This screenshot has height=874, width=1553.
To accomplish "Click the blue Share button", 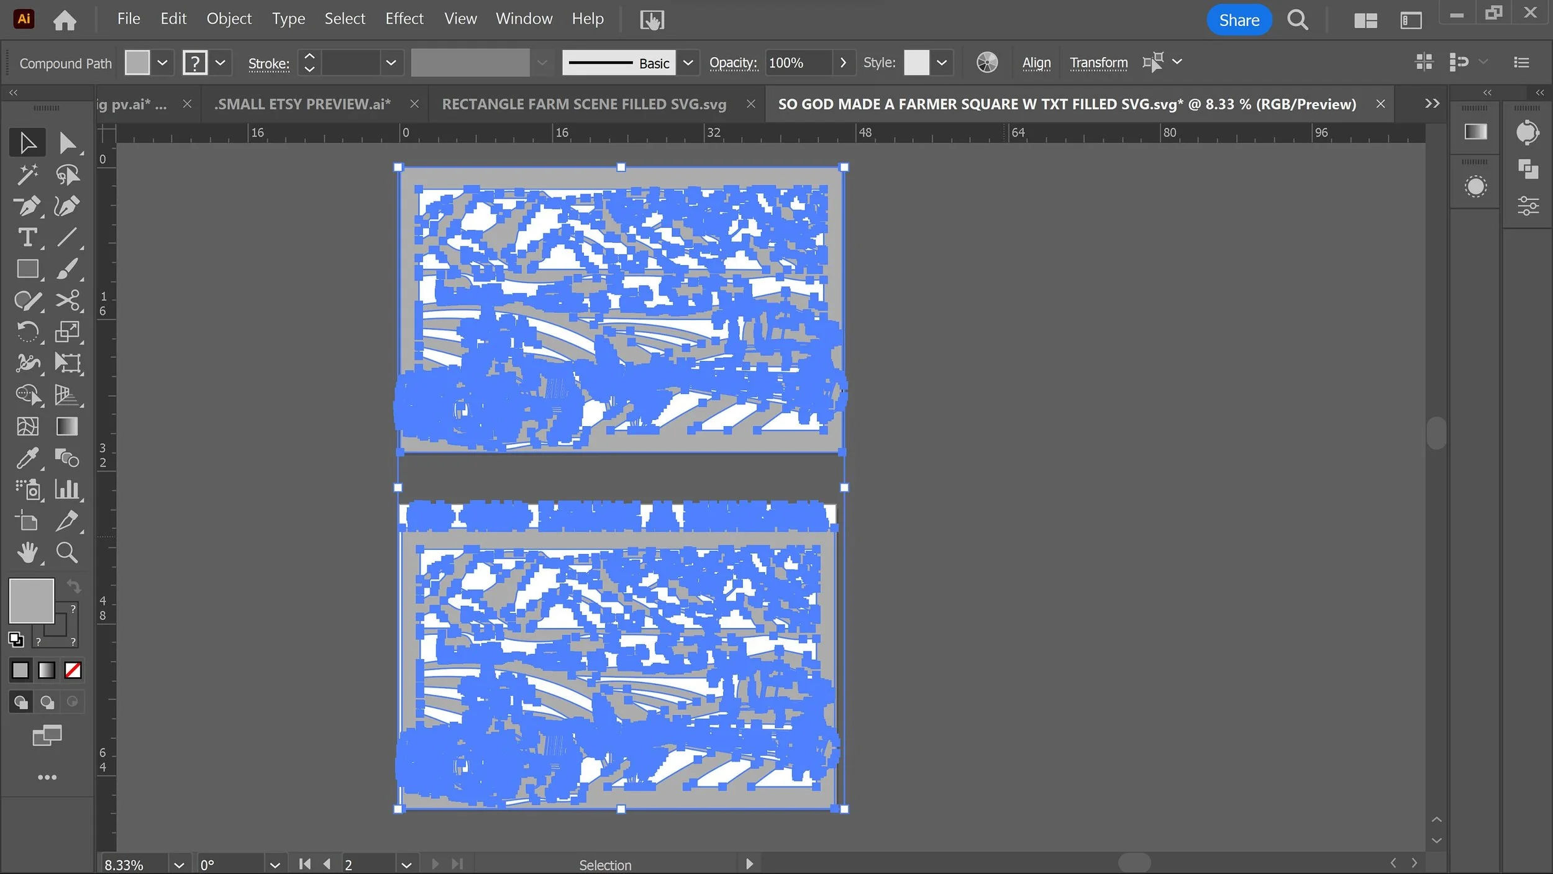I will tap(1239, 20).
